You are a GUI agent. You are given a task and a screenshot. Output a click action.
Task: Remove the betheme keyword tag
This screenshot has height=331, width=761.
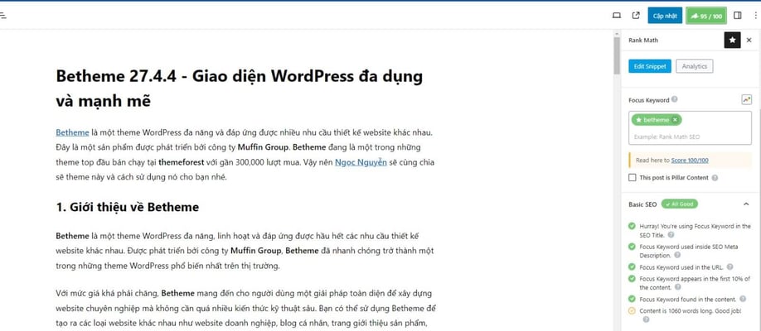pos(675,120)
